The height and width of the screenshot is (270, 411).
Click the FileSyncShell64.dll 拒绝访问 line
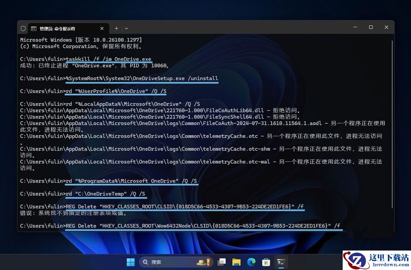click(160, 117)
